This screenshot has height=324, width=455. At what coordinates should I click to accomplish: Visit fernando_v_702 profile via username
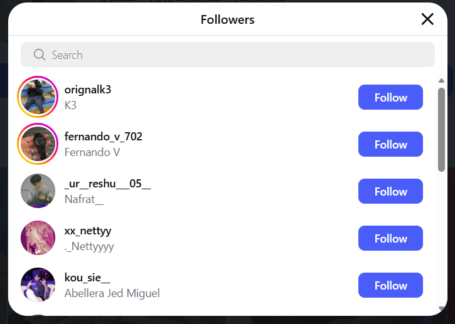[104, 137]
